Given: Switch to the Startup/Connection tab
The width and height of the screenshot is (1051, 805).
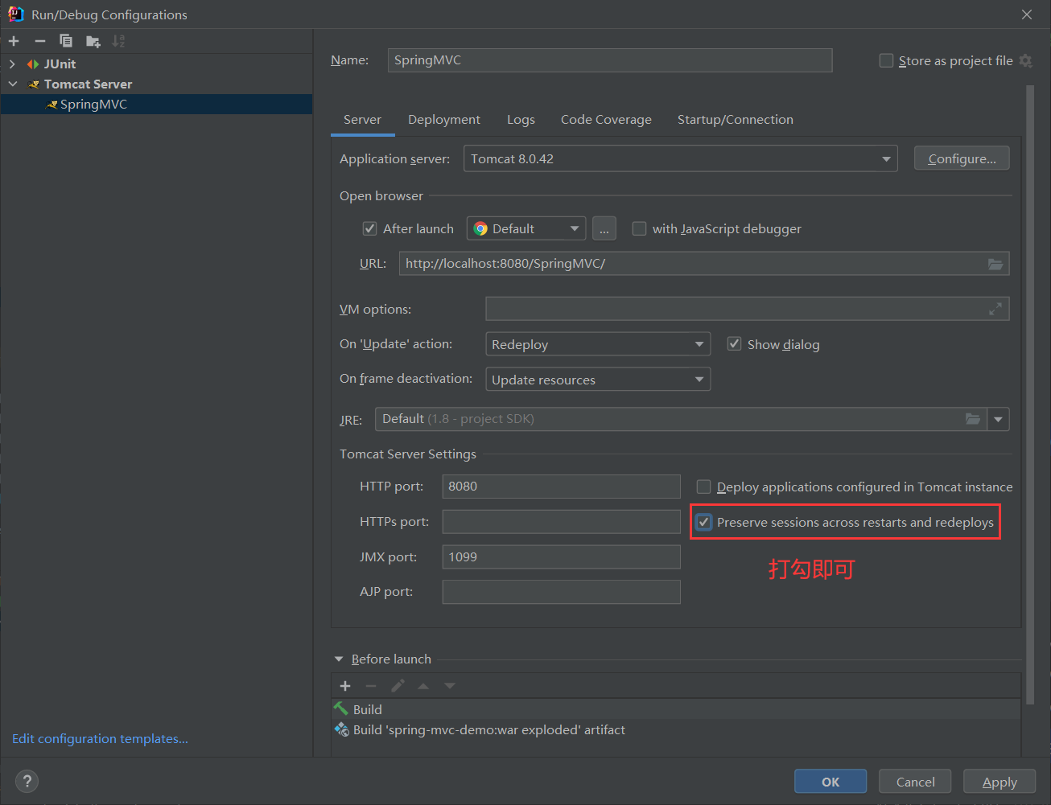Looking at the screenshot, I should pyautogui.click(x=736, y=119).
